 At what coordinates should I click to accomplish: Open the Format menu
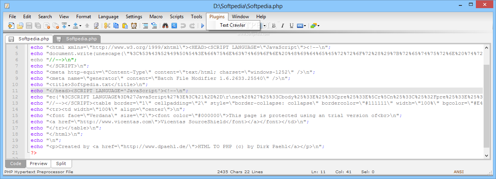click(x=84, y=17)
